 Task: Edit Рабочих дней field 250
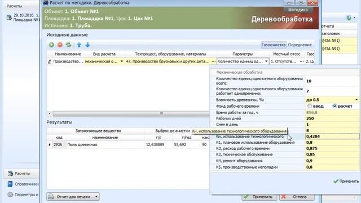332,118
